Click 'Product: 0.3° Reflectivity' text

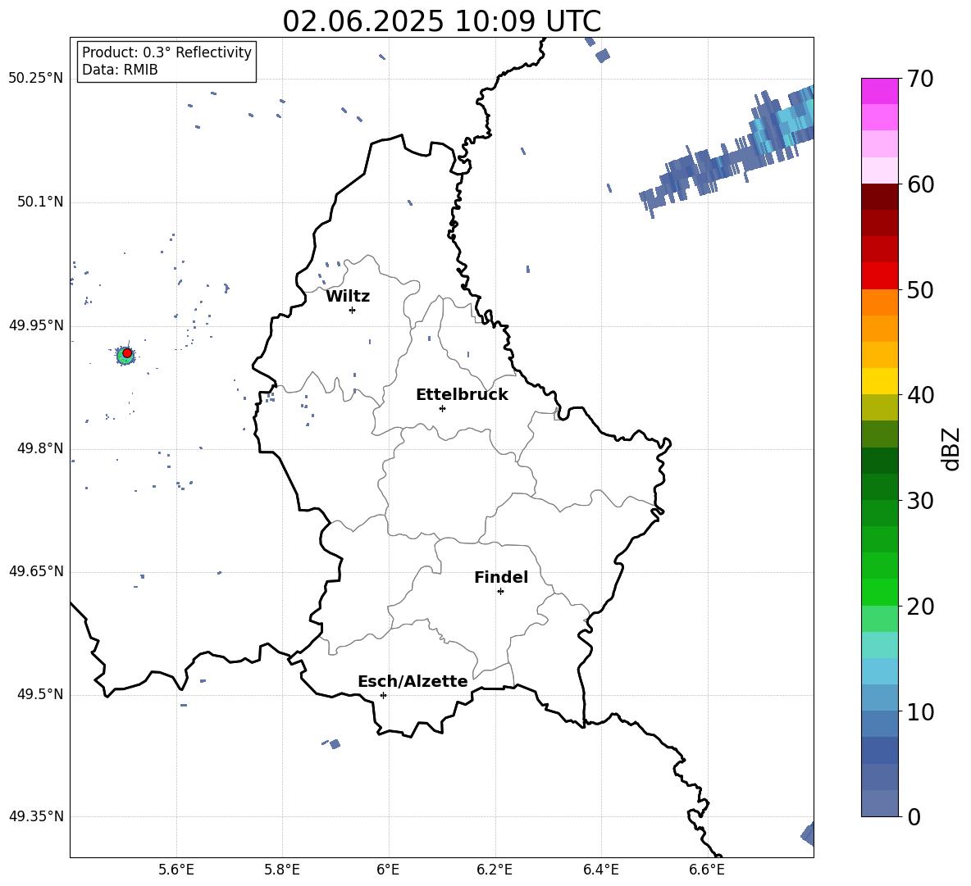166,52
